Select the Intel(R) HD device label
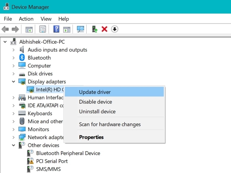This screenshot has width=231, height=173. (x=50, y=90)
